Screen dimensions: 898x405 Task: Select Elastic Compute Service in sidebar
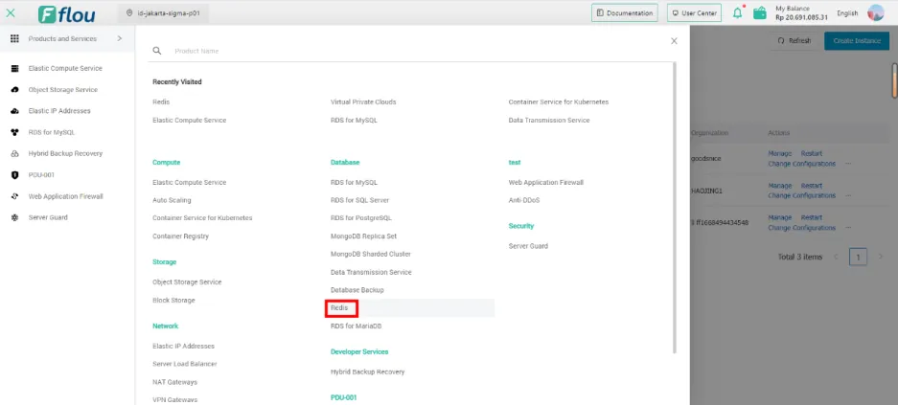tap(65, 68)
